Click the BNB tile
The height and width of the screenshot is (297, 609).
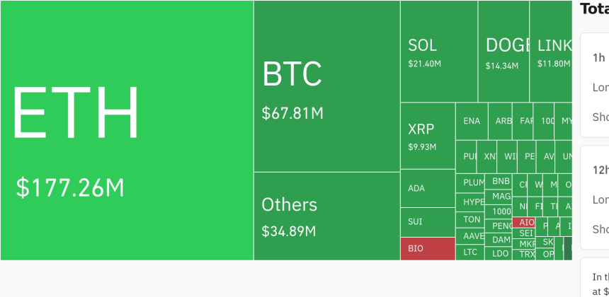501,181
